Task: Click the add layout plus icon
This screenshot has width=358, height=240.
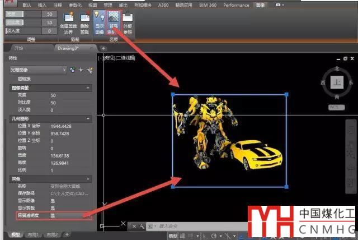Action: [x=67, y=234]
